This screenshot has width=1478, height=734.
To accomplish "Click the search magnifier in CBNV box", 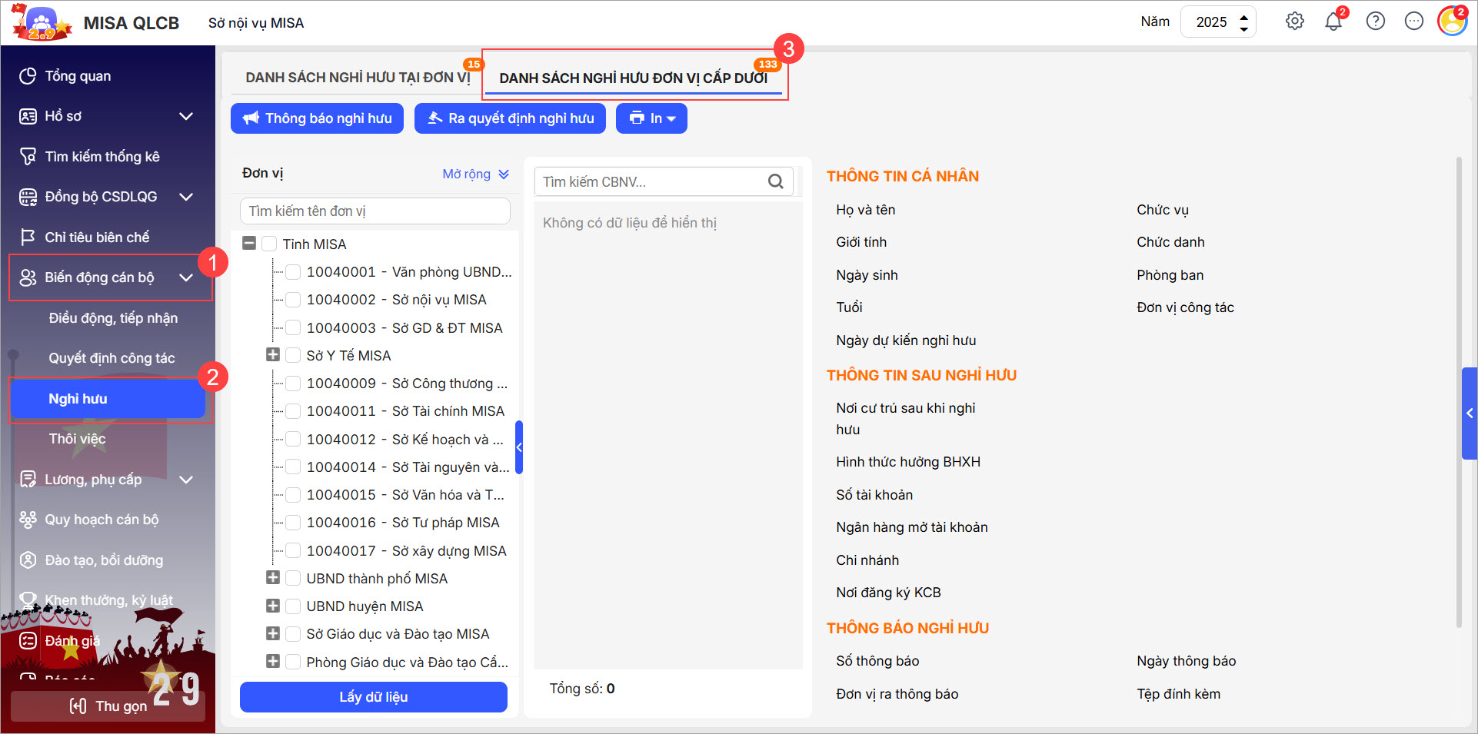I will pyautogui.click(x=776, y=181).
